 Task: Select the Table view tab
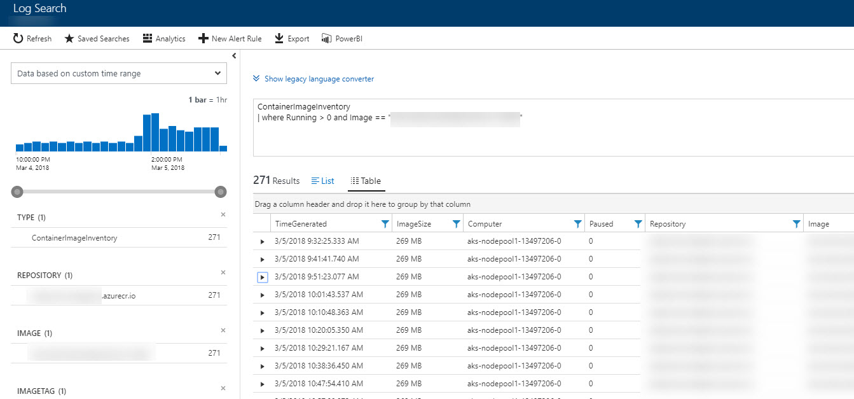tap(366, 181)
